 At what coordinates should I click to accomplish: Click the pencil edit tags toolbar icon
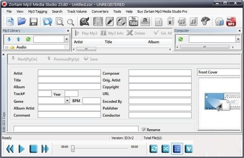click(x=110, y=22)
